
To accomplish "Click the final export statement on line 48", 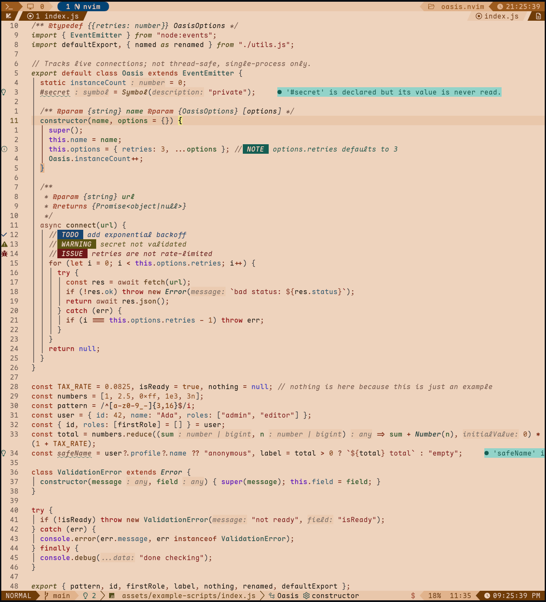I will pyautogui.click(x=191, y=586).
